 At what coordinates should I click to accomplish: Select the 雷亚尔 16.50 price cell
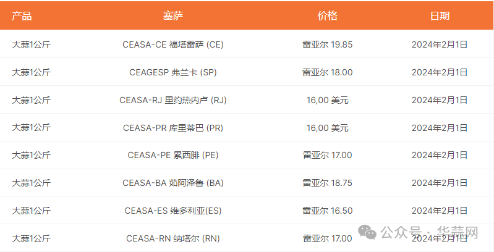327,211
